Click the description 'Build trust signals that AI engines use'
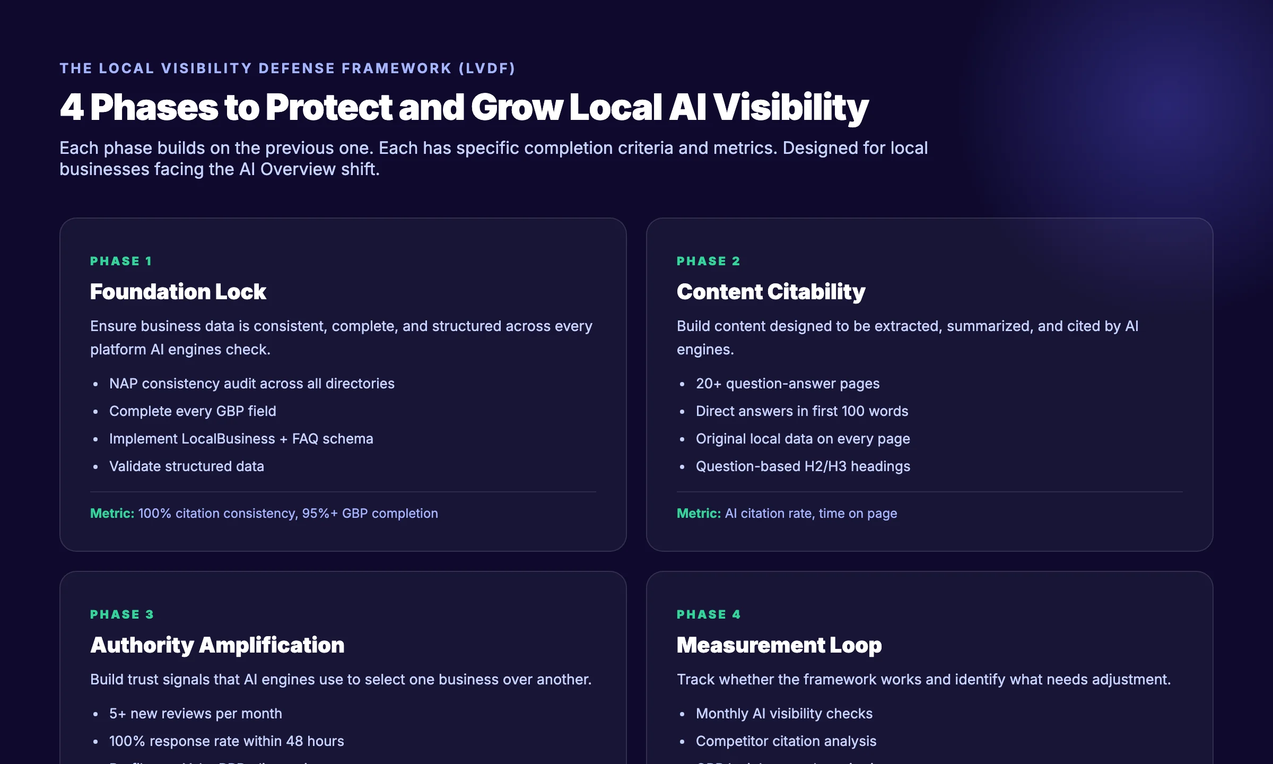Screen dimensions: 1273x764 pyautogui.click(x=341, y=680)
